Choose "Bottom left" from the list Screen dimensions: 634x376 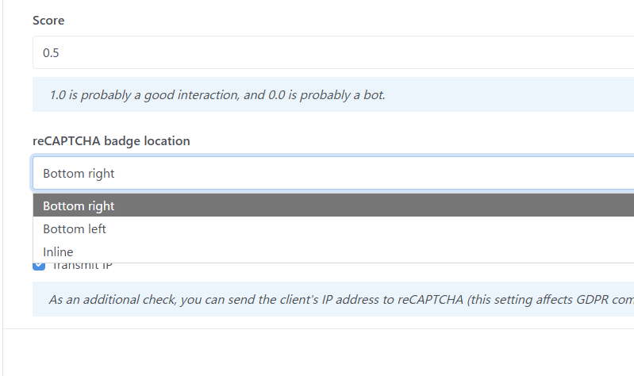coord(75,229)
